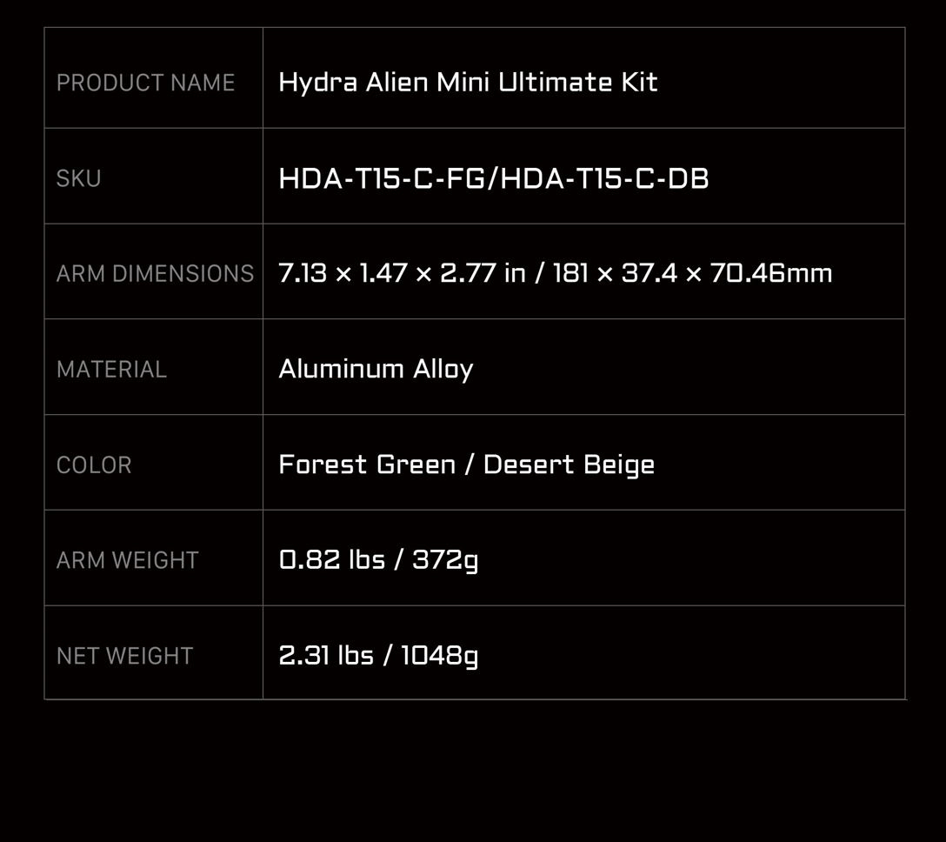
Task: Click the SKU row label
Action: coord(78,178)
